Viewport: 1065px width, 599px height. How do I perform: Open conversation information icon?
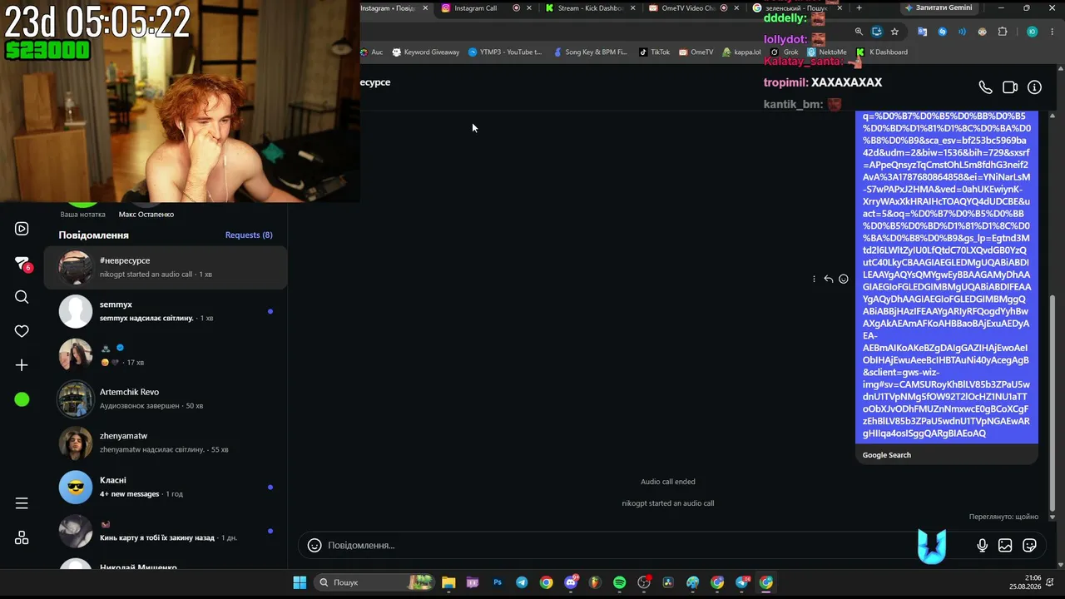[x=1034, y=87]
